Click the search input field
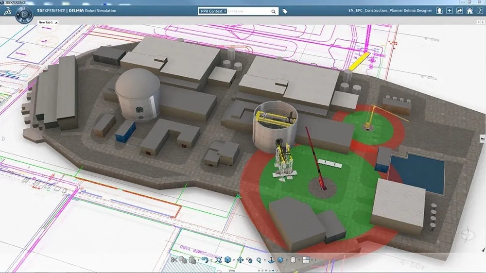 [x=249, y=11]
